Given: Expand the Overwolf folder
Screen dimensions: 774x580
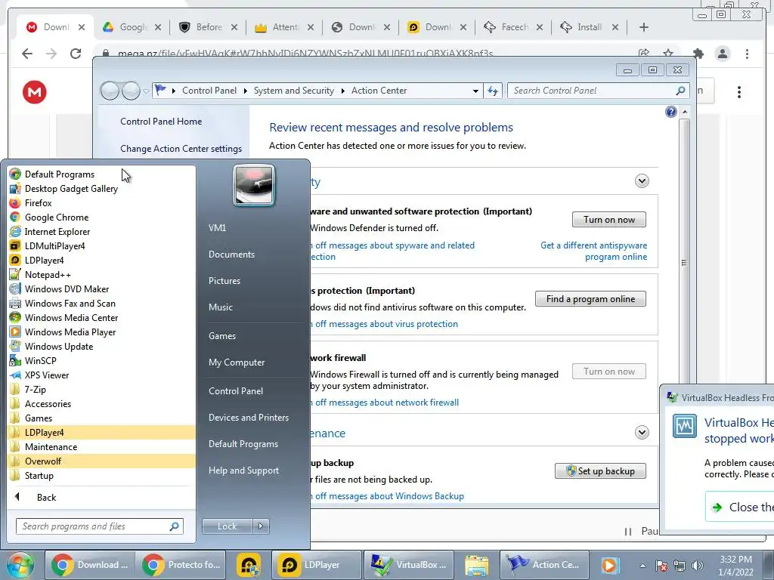Looking at the screenshot, I should click(x=102, y=461).
